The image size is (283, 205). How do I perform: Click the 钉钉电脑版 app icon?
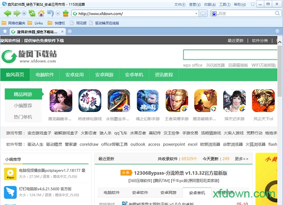click(10, 193)
